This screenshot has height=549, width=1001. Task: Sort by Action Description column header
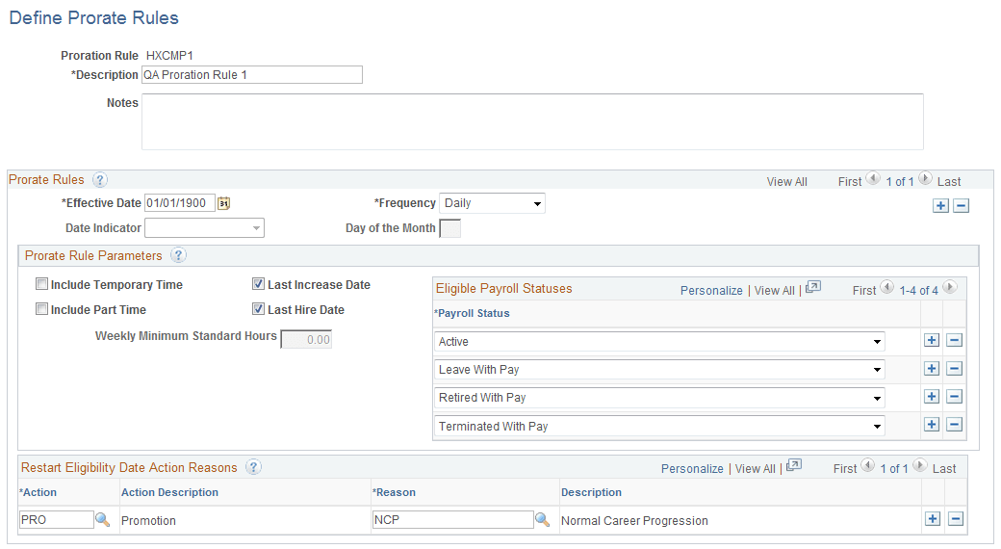pyautogui.click(x=169, y=492)
